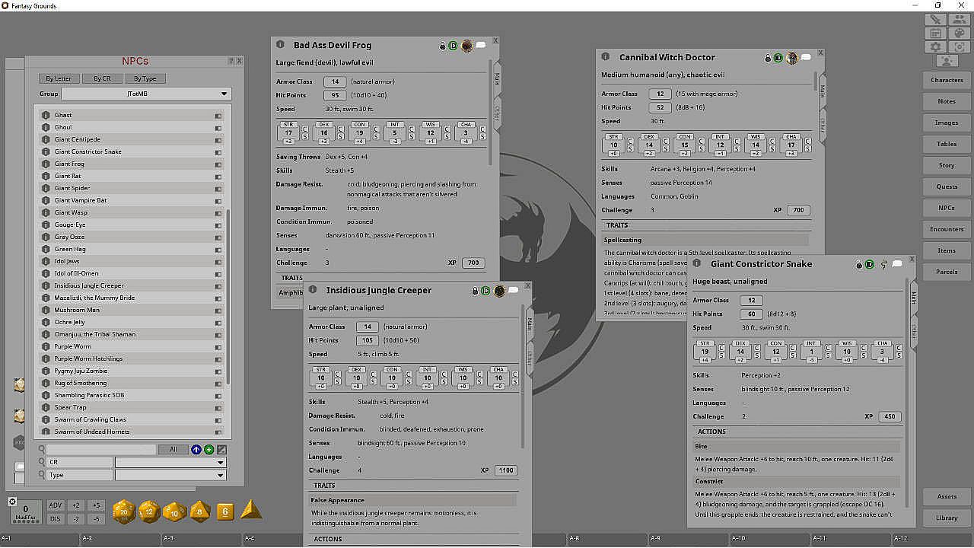Click the speech bubble on Giant Constrictor Snake
Viewport: 974px width, 548px height.
(897, 264)
